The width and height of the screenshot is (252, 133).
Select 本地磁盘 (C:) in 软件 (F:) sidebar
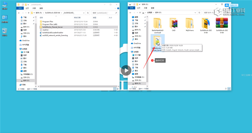click(138, 77)
